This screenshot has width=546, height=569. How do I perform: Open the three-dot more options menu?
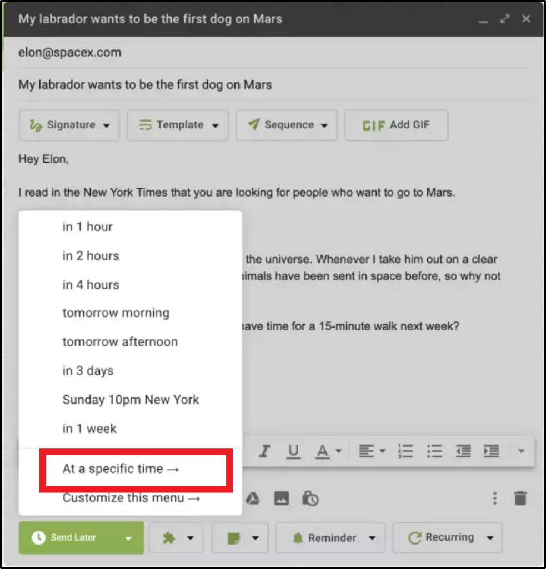494,498
